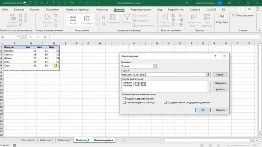Screen dimensions: 262x147
Task: Click the Удалить button
Action: [x=220, y=89]
